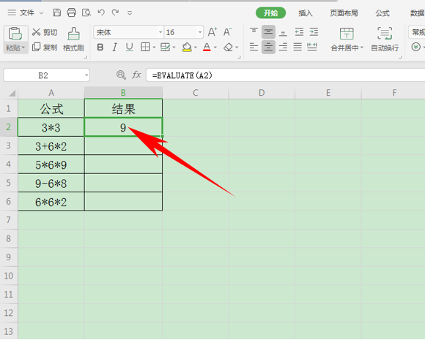
Task: Open the 文件 menu
Action: pyautogui.click(x=27, y=12)
